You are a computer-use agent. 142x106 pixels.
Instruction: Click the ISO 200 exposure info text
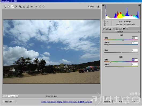(119, 25)
